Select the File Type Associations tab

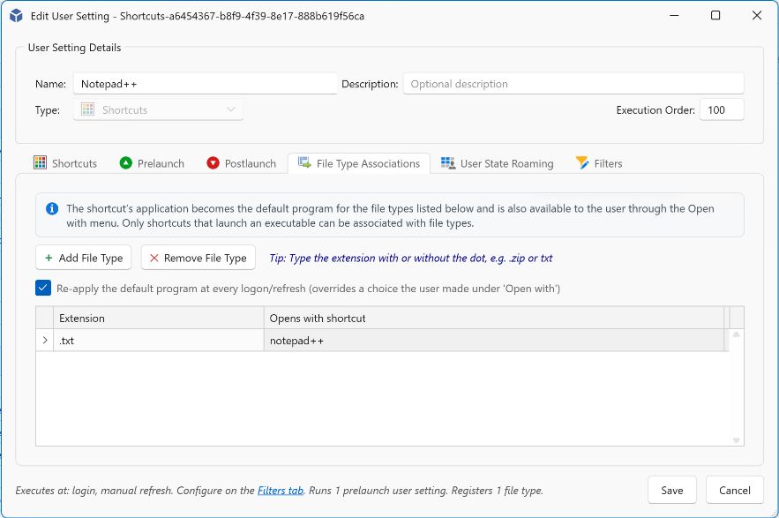pos(359,163)
